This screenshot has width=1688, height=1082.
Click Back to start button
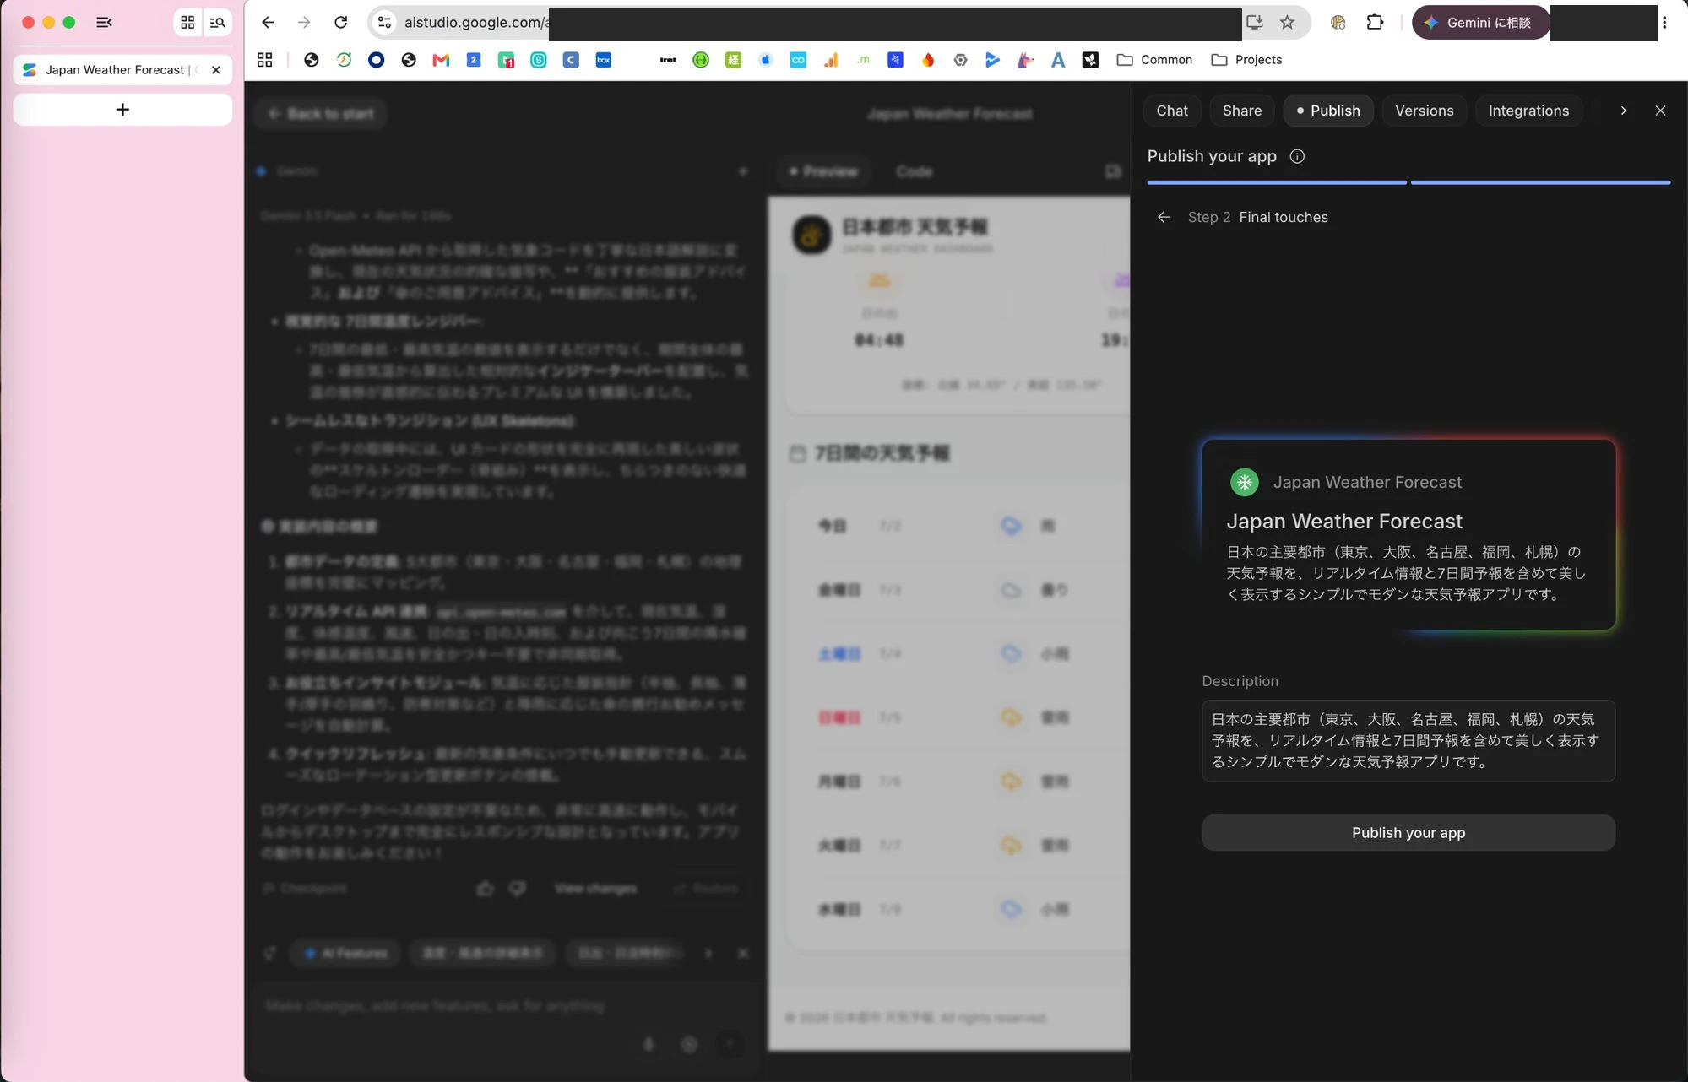click(x=321, y=114)
